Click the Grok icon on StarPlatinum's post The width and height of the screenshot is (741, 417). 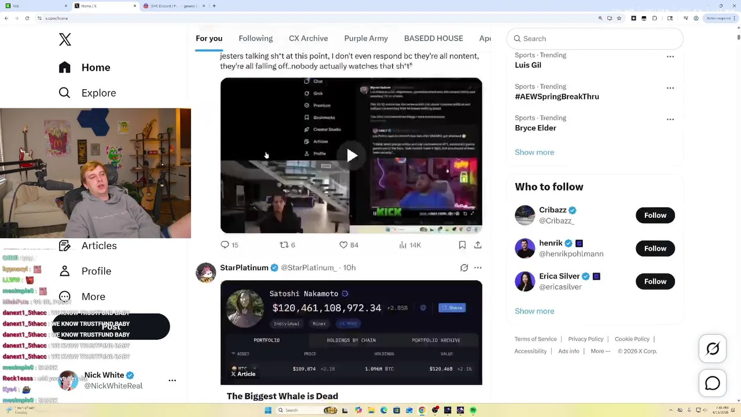tap(464, 268)
